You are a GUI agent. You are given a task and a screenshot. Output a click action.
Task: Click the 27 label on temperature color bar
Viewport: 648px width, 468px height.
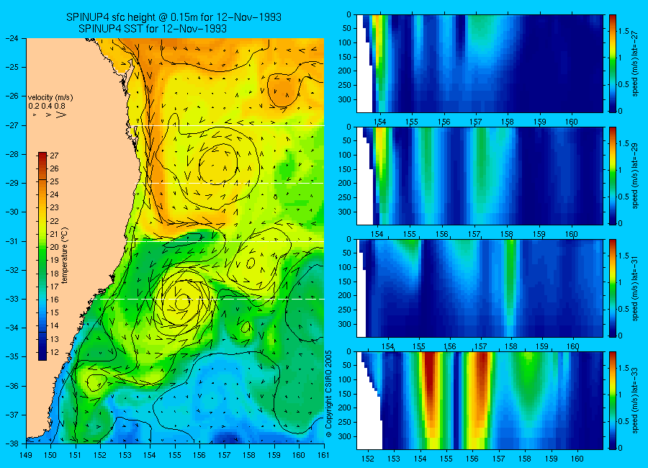pyautogui.click(x=54, y=156)
